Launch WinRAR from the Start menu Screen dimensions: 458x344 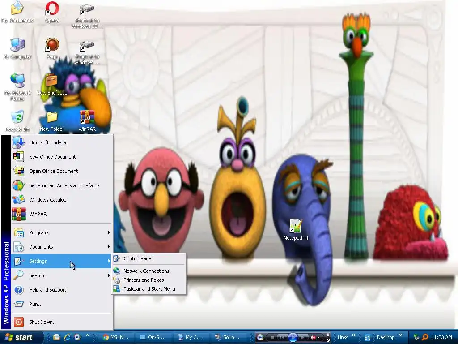62,214
